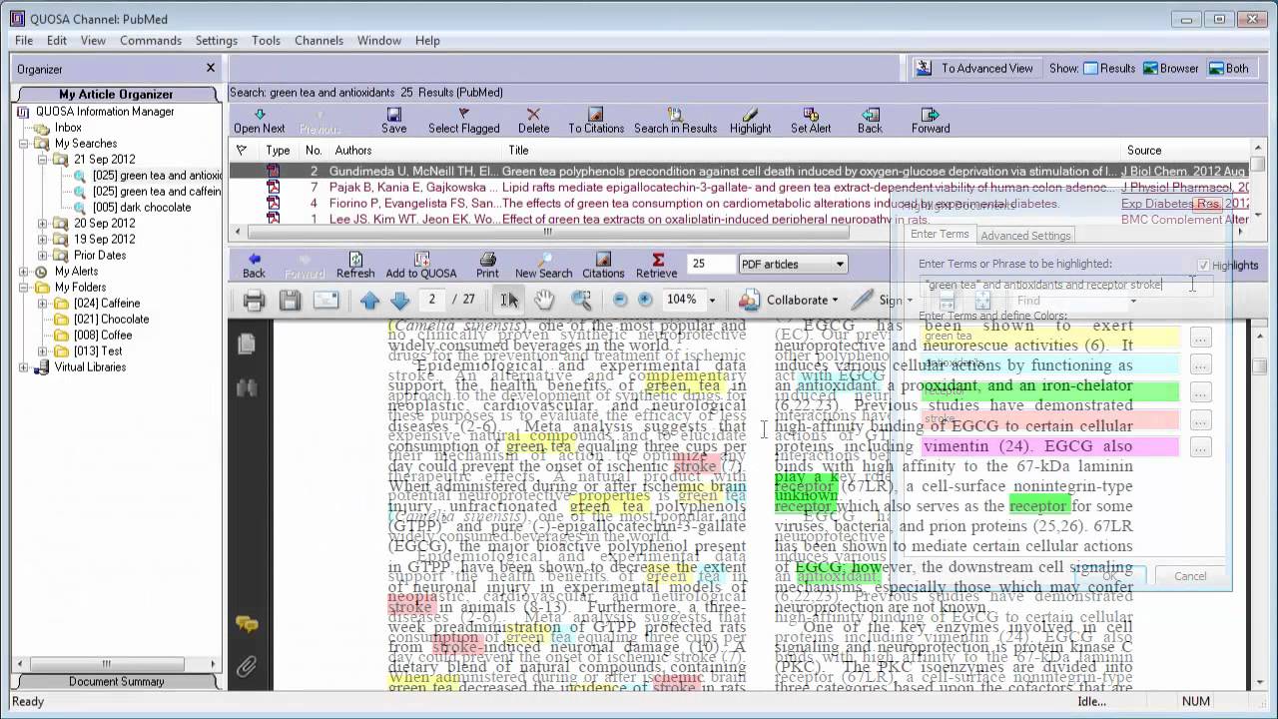Open the 104% zoom level dropdown
1278x719 pixels.
pyautogui.click(x=712, y=300)
